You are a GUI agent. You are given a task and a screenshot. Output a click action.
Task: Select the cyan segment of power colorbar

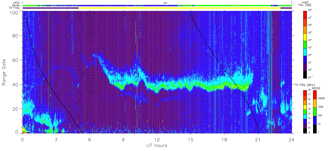pyautogui.click(x=305, y=52)
